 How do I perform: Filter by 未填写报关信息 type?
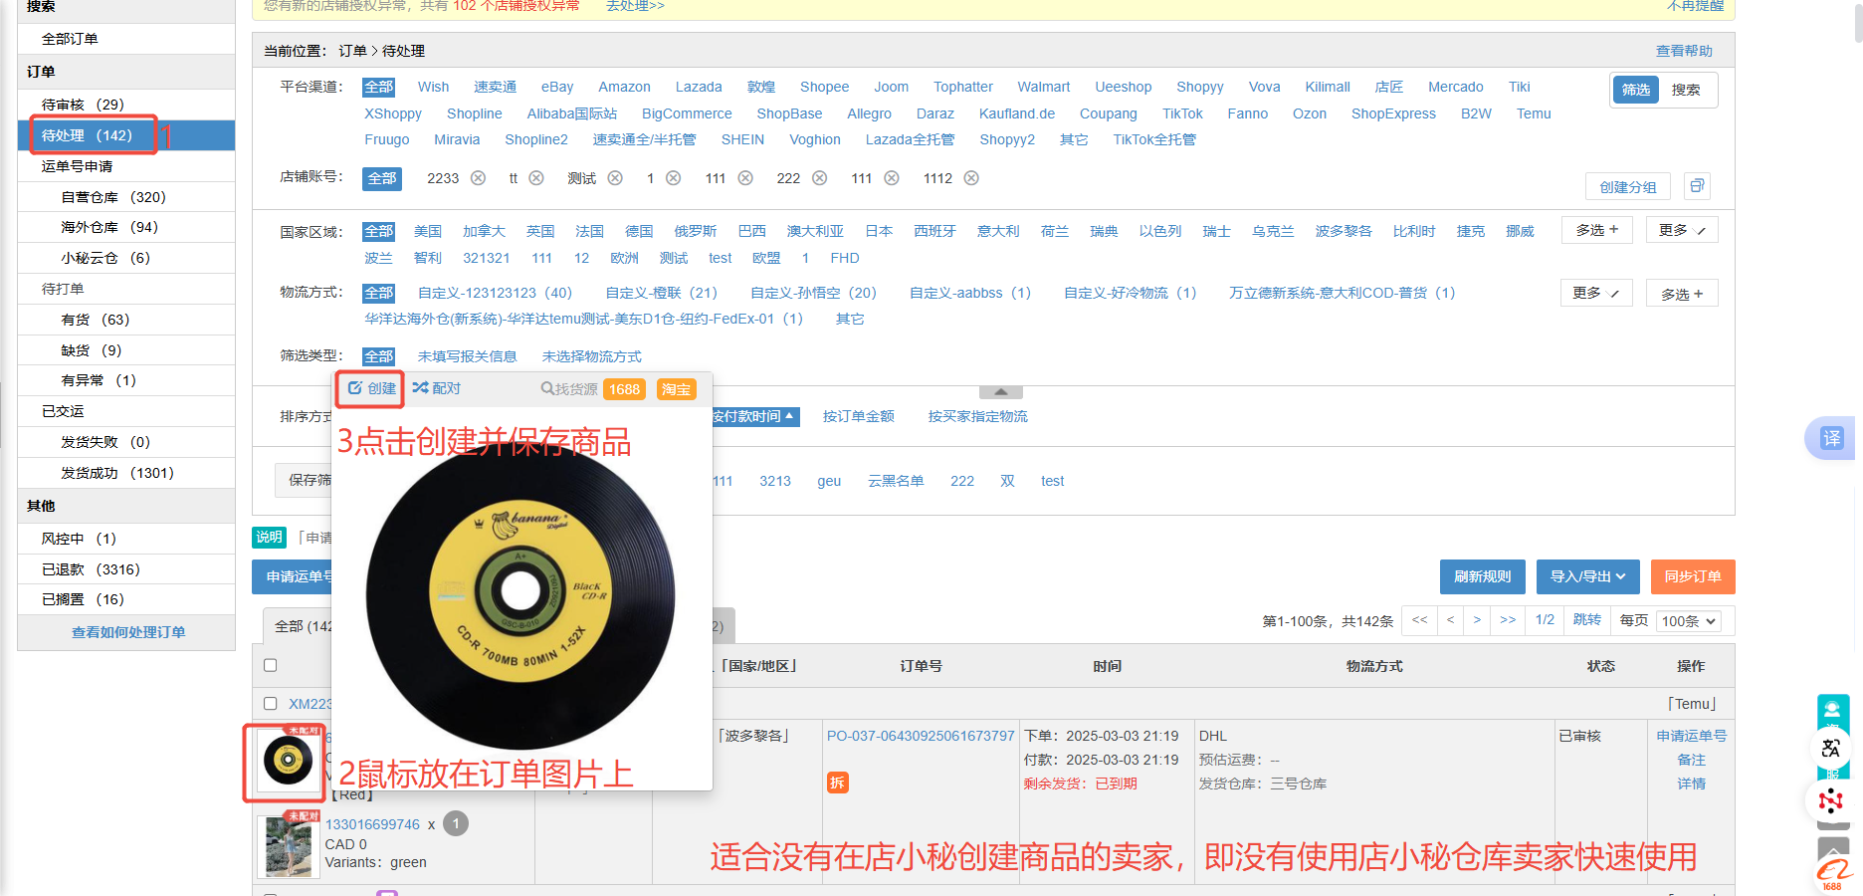point(468,356)
